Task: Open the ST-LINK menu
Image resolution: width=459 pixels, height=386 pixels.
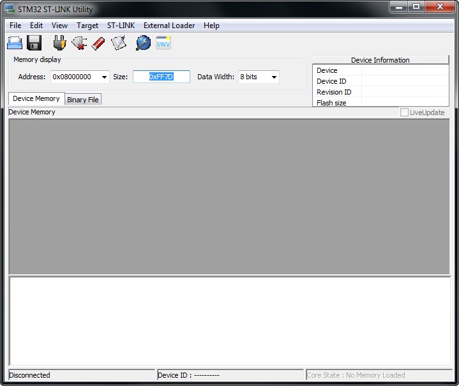Action: (x=121, y=26)
